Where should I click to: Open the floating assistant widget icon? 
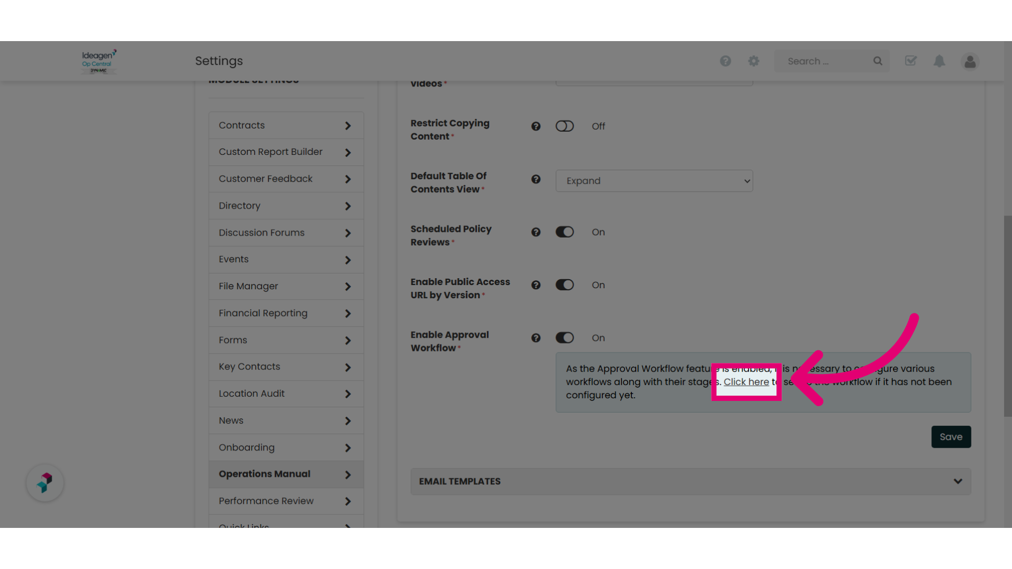click(x=45, y=483)
